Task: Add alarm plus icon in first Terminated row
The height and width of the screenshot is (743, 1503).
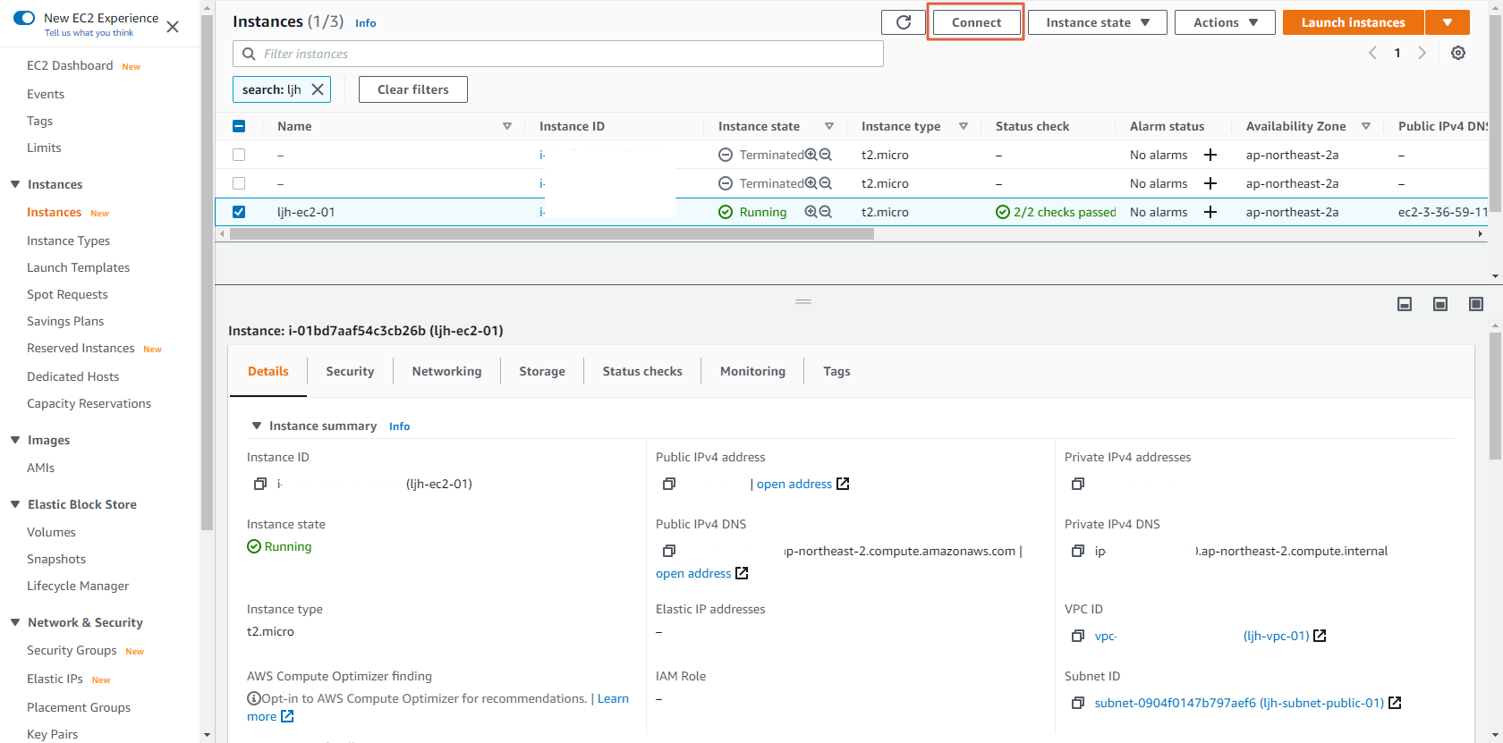Action: [1210, 155]
